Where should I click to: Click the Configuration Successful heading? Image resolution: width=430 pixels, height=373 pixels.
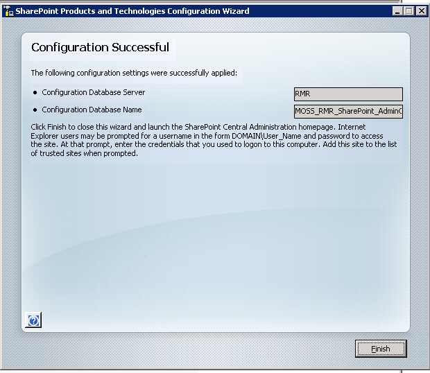[100, 47]
